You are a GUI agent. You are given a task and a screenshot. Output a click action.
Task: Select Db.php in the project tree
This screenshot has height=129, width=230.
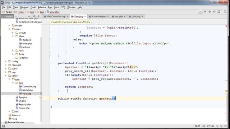[21, 101]
